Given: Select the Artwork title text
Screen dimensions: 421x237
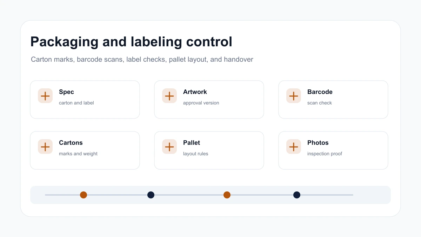Looking at the screenshot, I should [195, 92].
